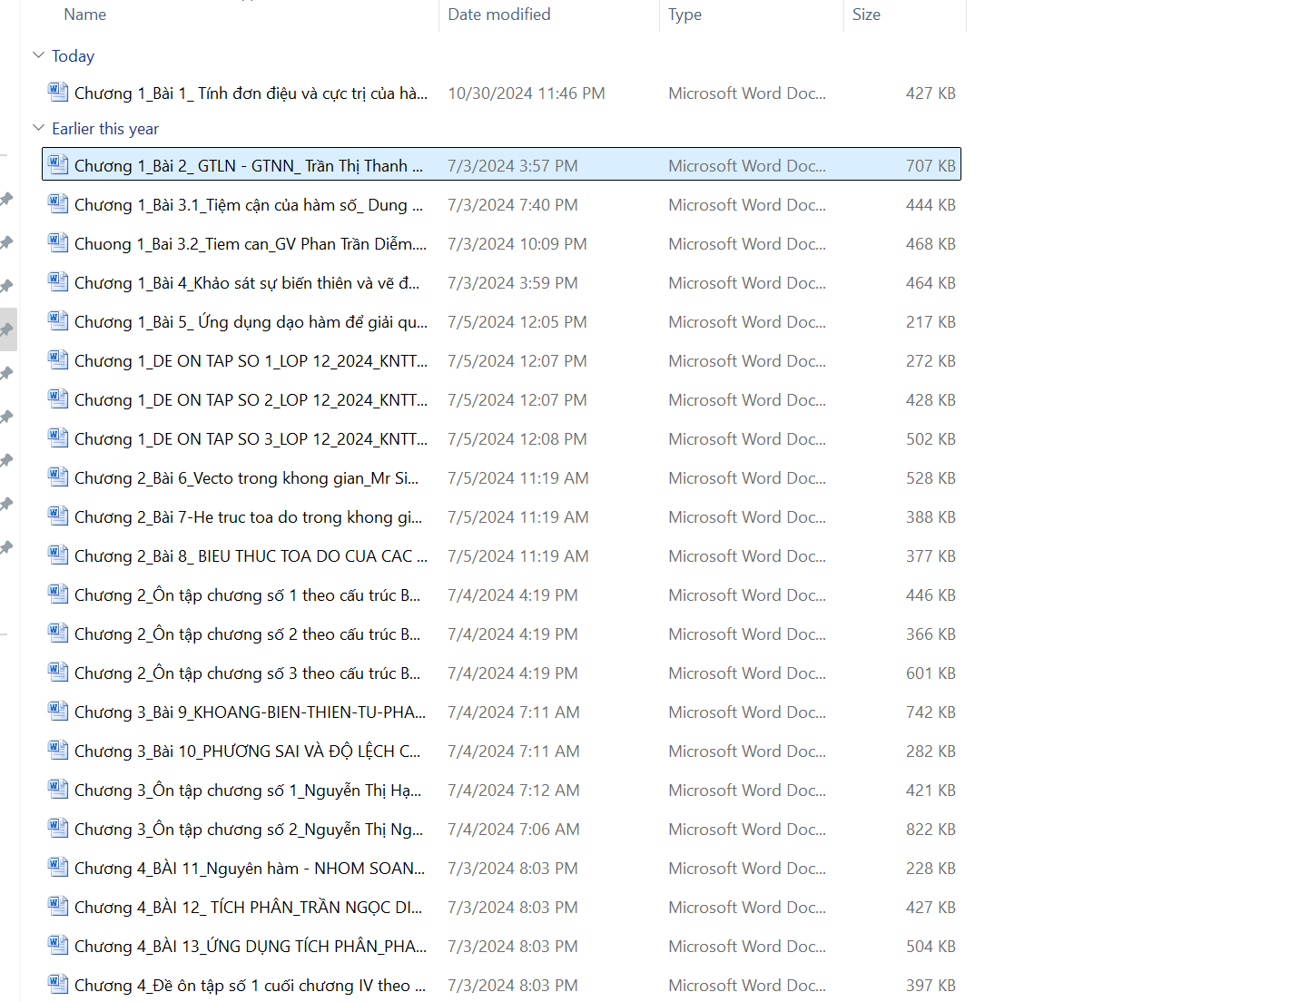The height and width of the screenshot is (1002, 1300).
Task: Click size cell 742 KB
Action: (x=931, y=712)
